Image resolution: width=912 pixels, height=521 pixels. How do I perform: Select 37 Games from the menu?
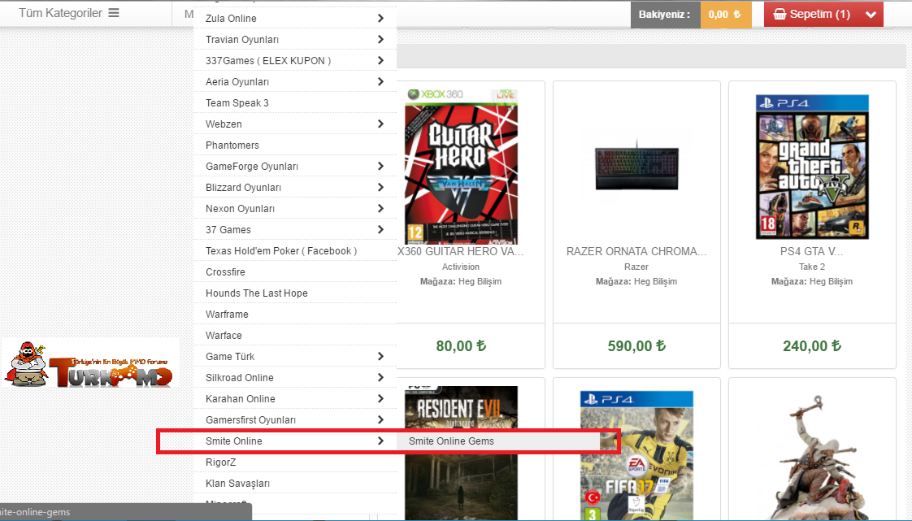pos(228,230)
